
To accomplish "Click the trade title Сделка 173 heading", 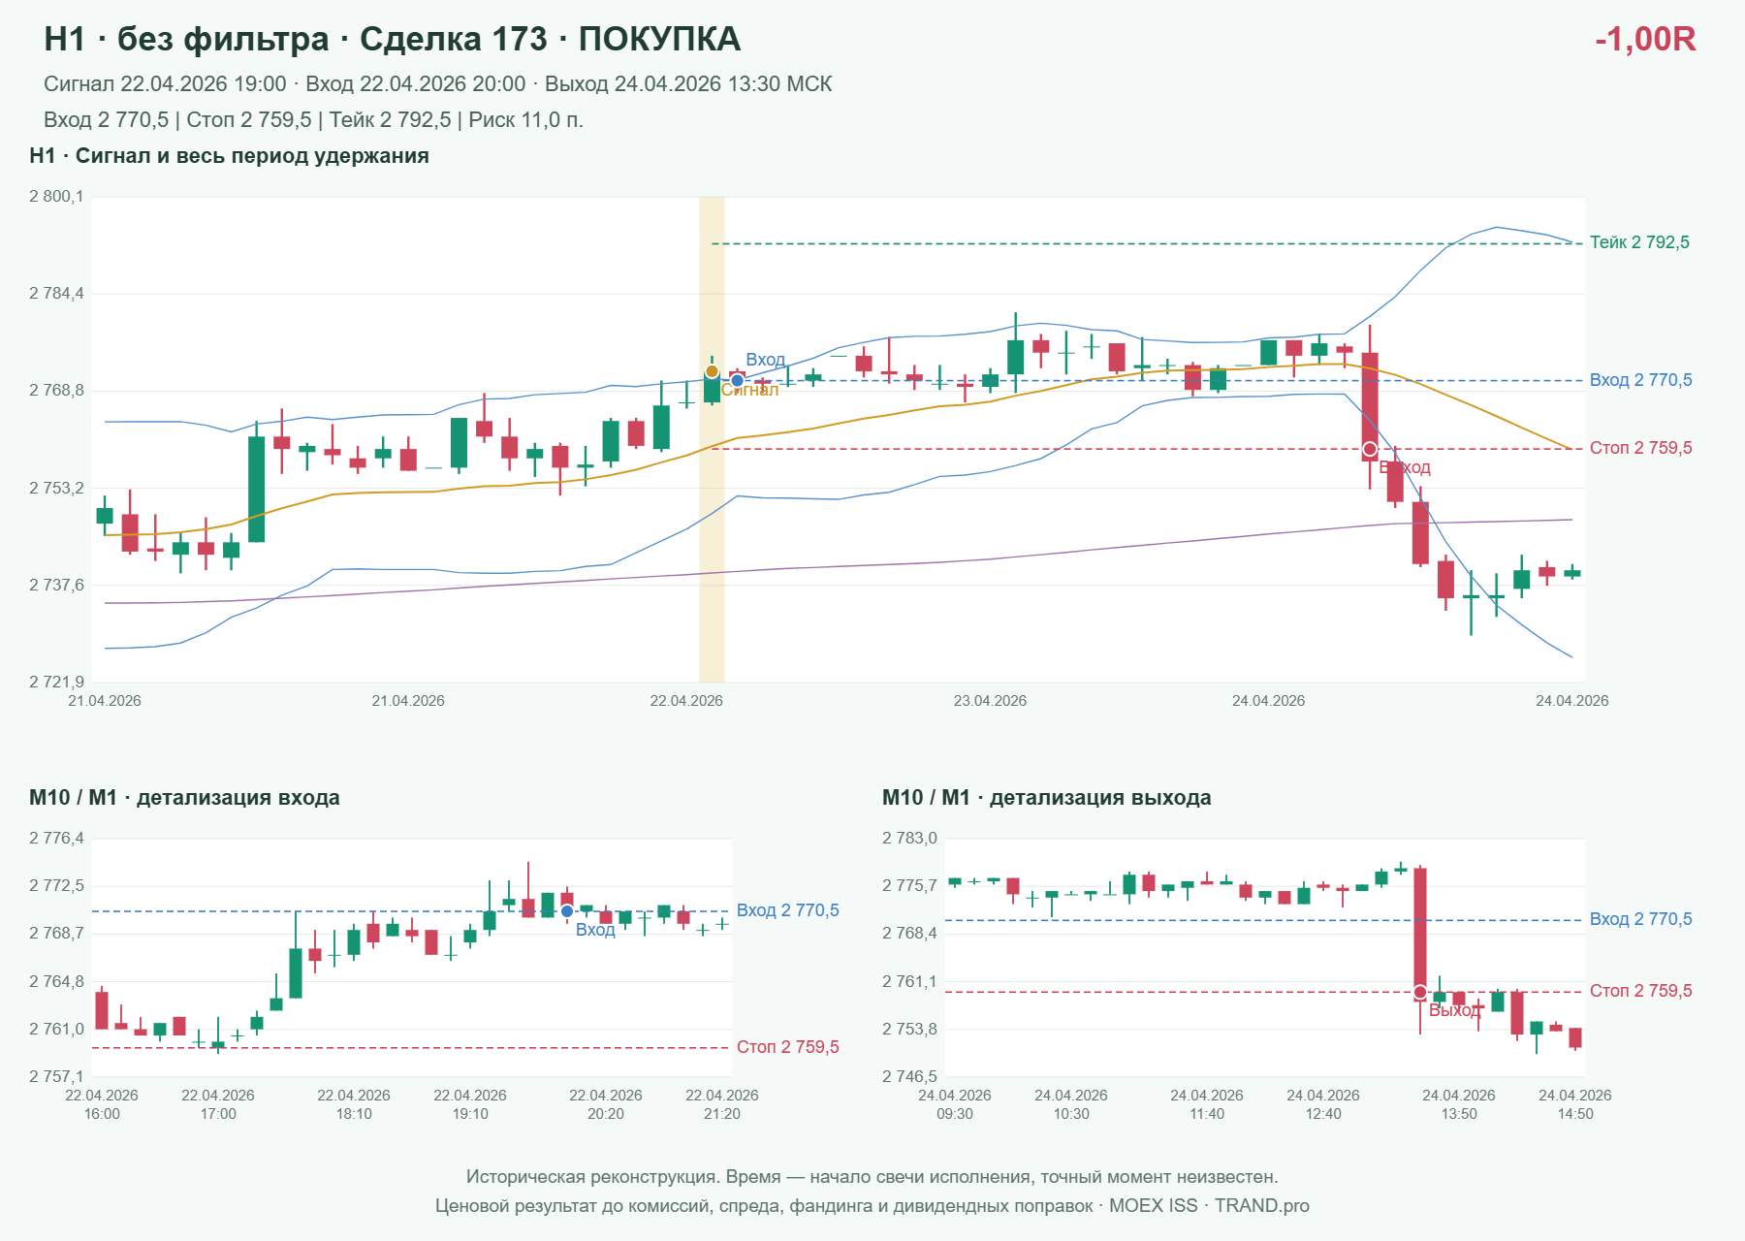I will [x=393, y=39].
